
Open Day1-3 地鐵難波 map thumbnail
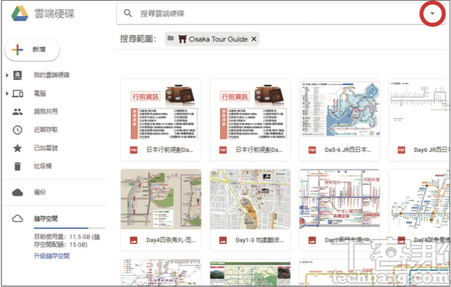pos(250,199)
